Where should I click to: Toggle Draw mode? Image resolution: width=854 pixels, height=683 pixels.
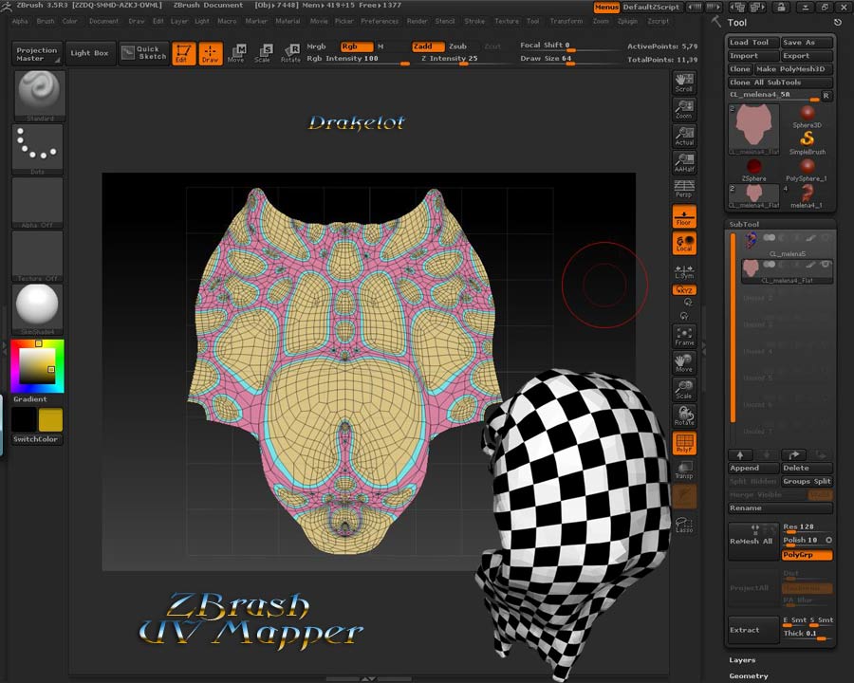click(211, 53)
